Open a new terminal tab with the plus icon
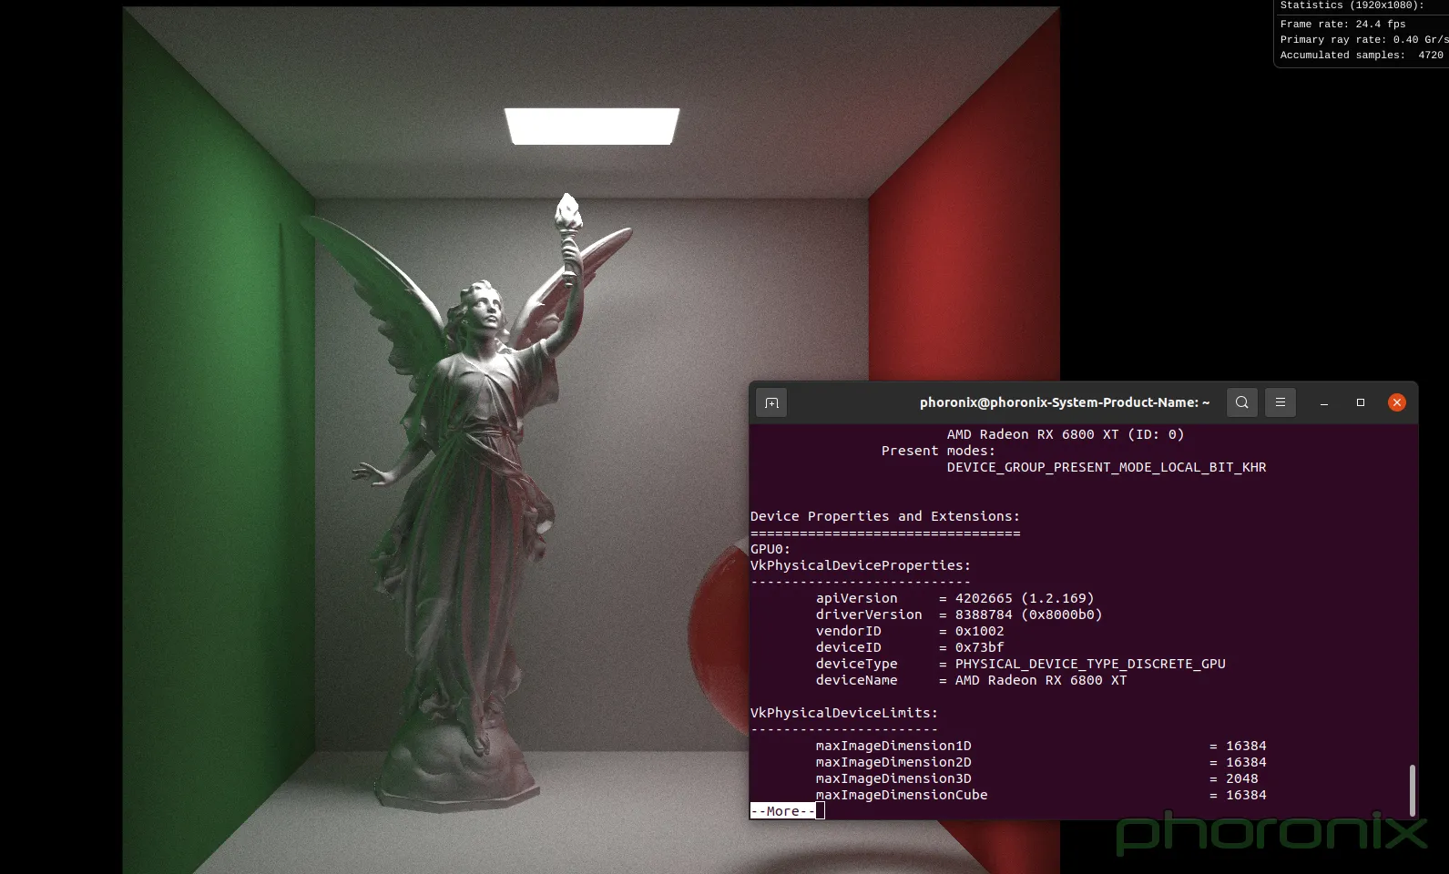Image resolution: width=1449 pixels, height=874 pixels. click(771, 402)
